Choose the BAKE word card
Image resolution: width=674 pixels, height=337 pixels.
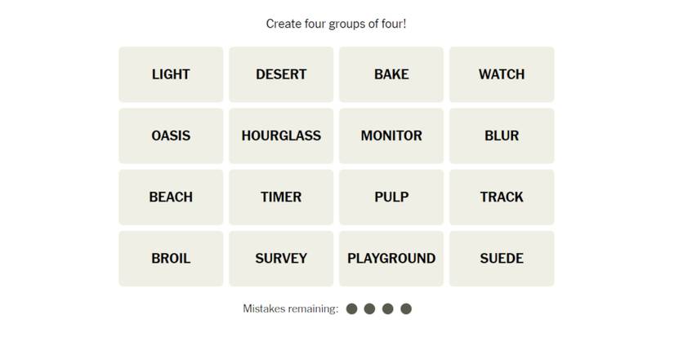391,74
